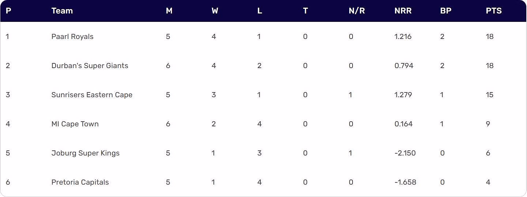Select the Joburg Super Kings row name
The image size is (527, 197).
click(86, 153)
